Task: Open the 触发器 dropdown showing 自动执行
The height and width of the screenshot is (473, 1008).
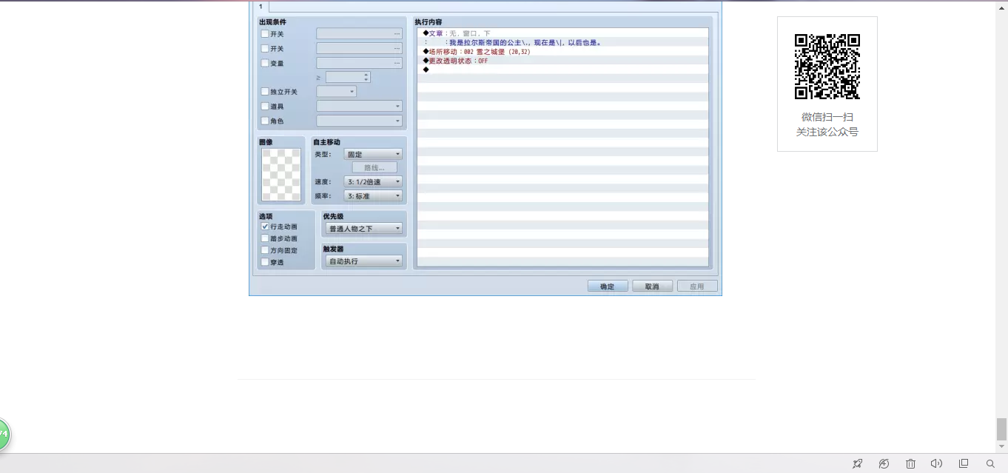Action: pyautogui.click(x=363, y=261)
